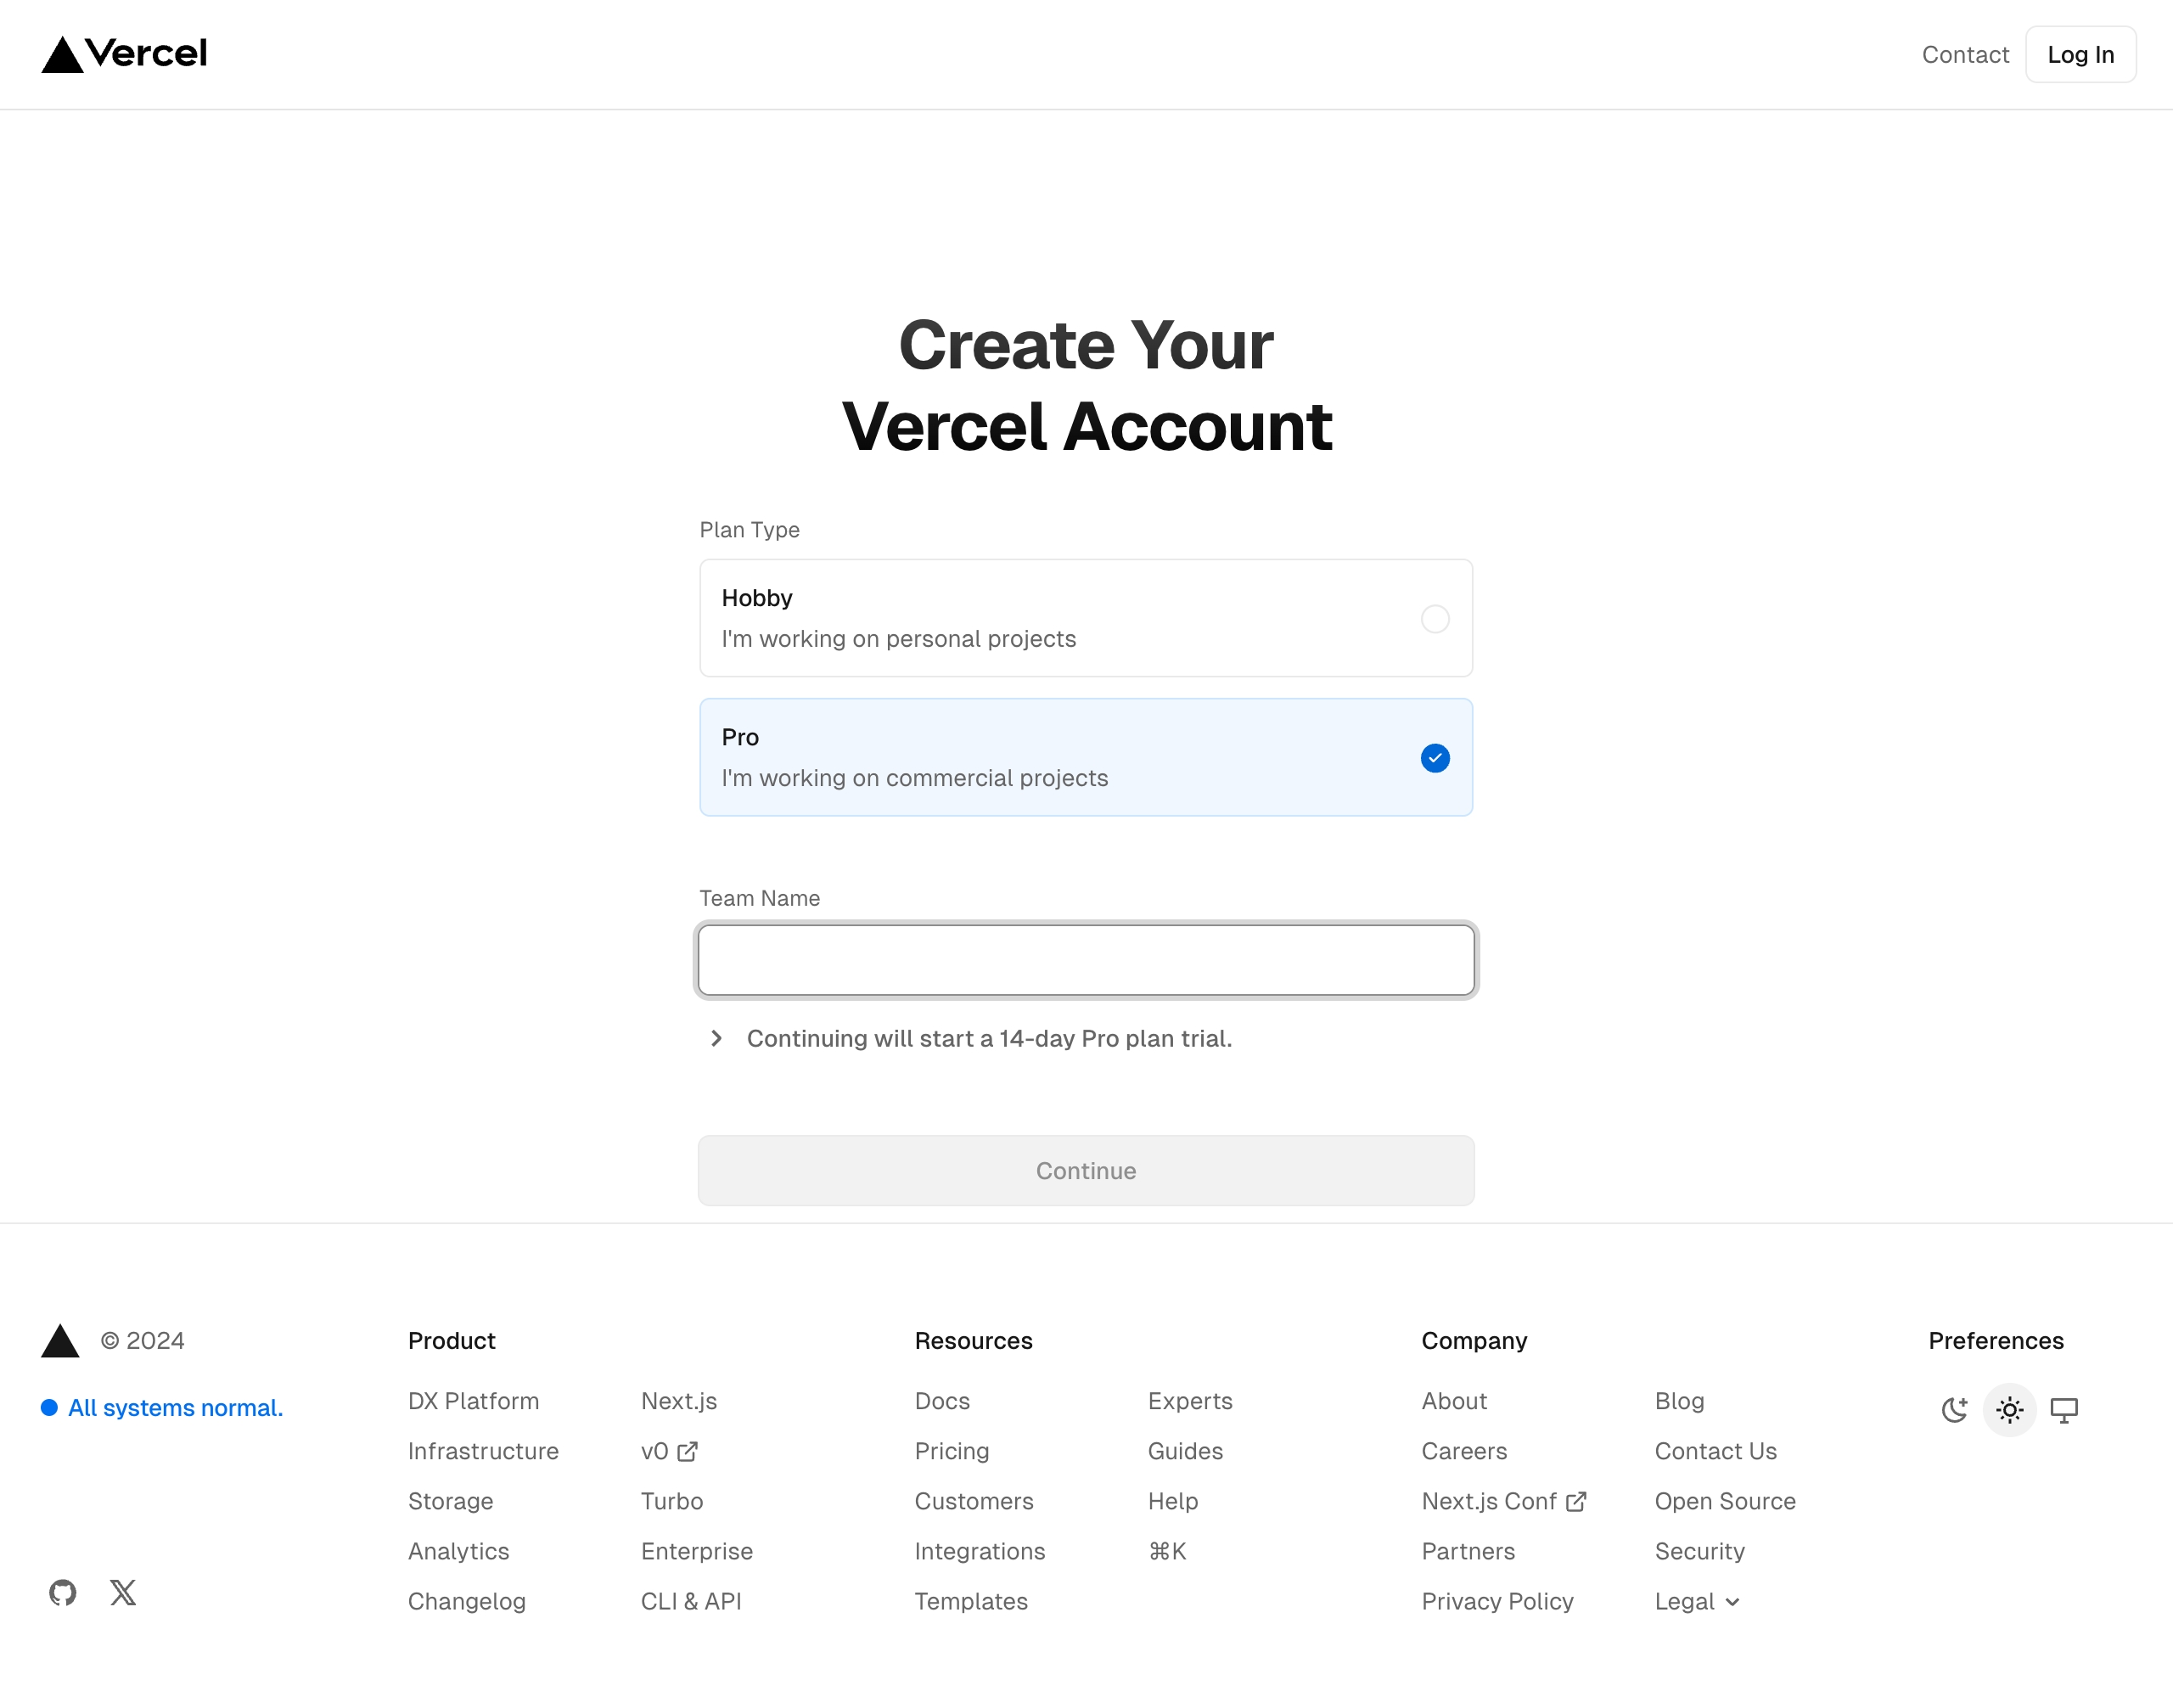Screen dimensions: 2173x1708
Task: Expand the Legal dropdown in footer
Action: pyautogui.click(x=1697, y=1601)
